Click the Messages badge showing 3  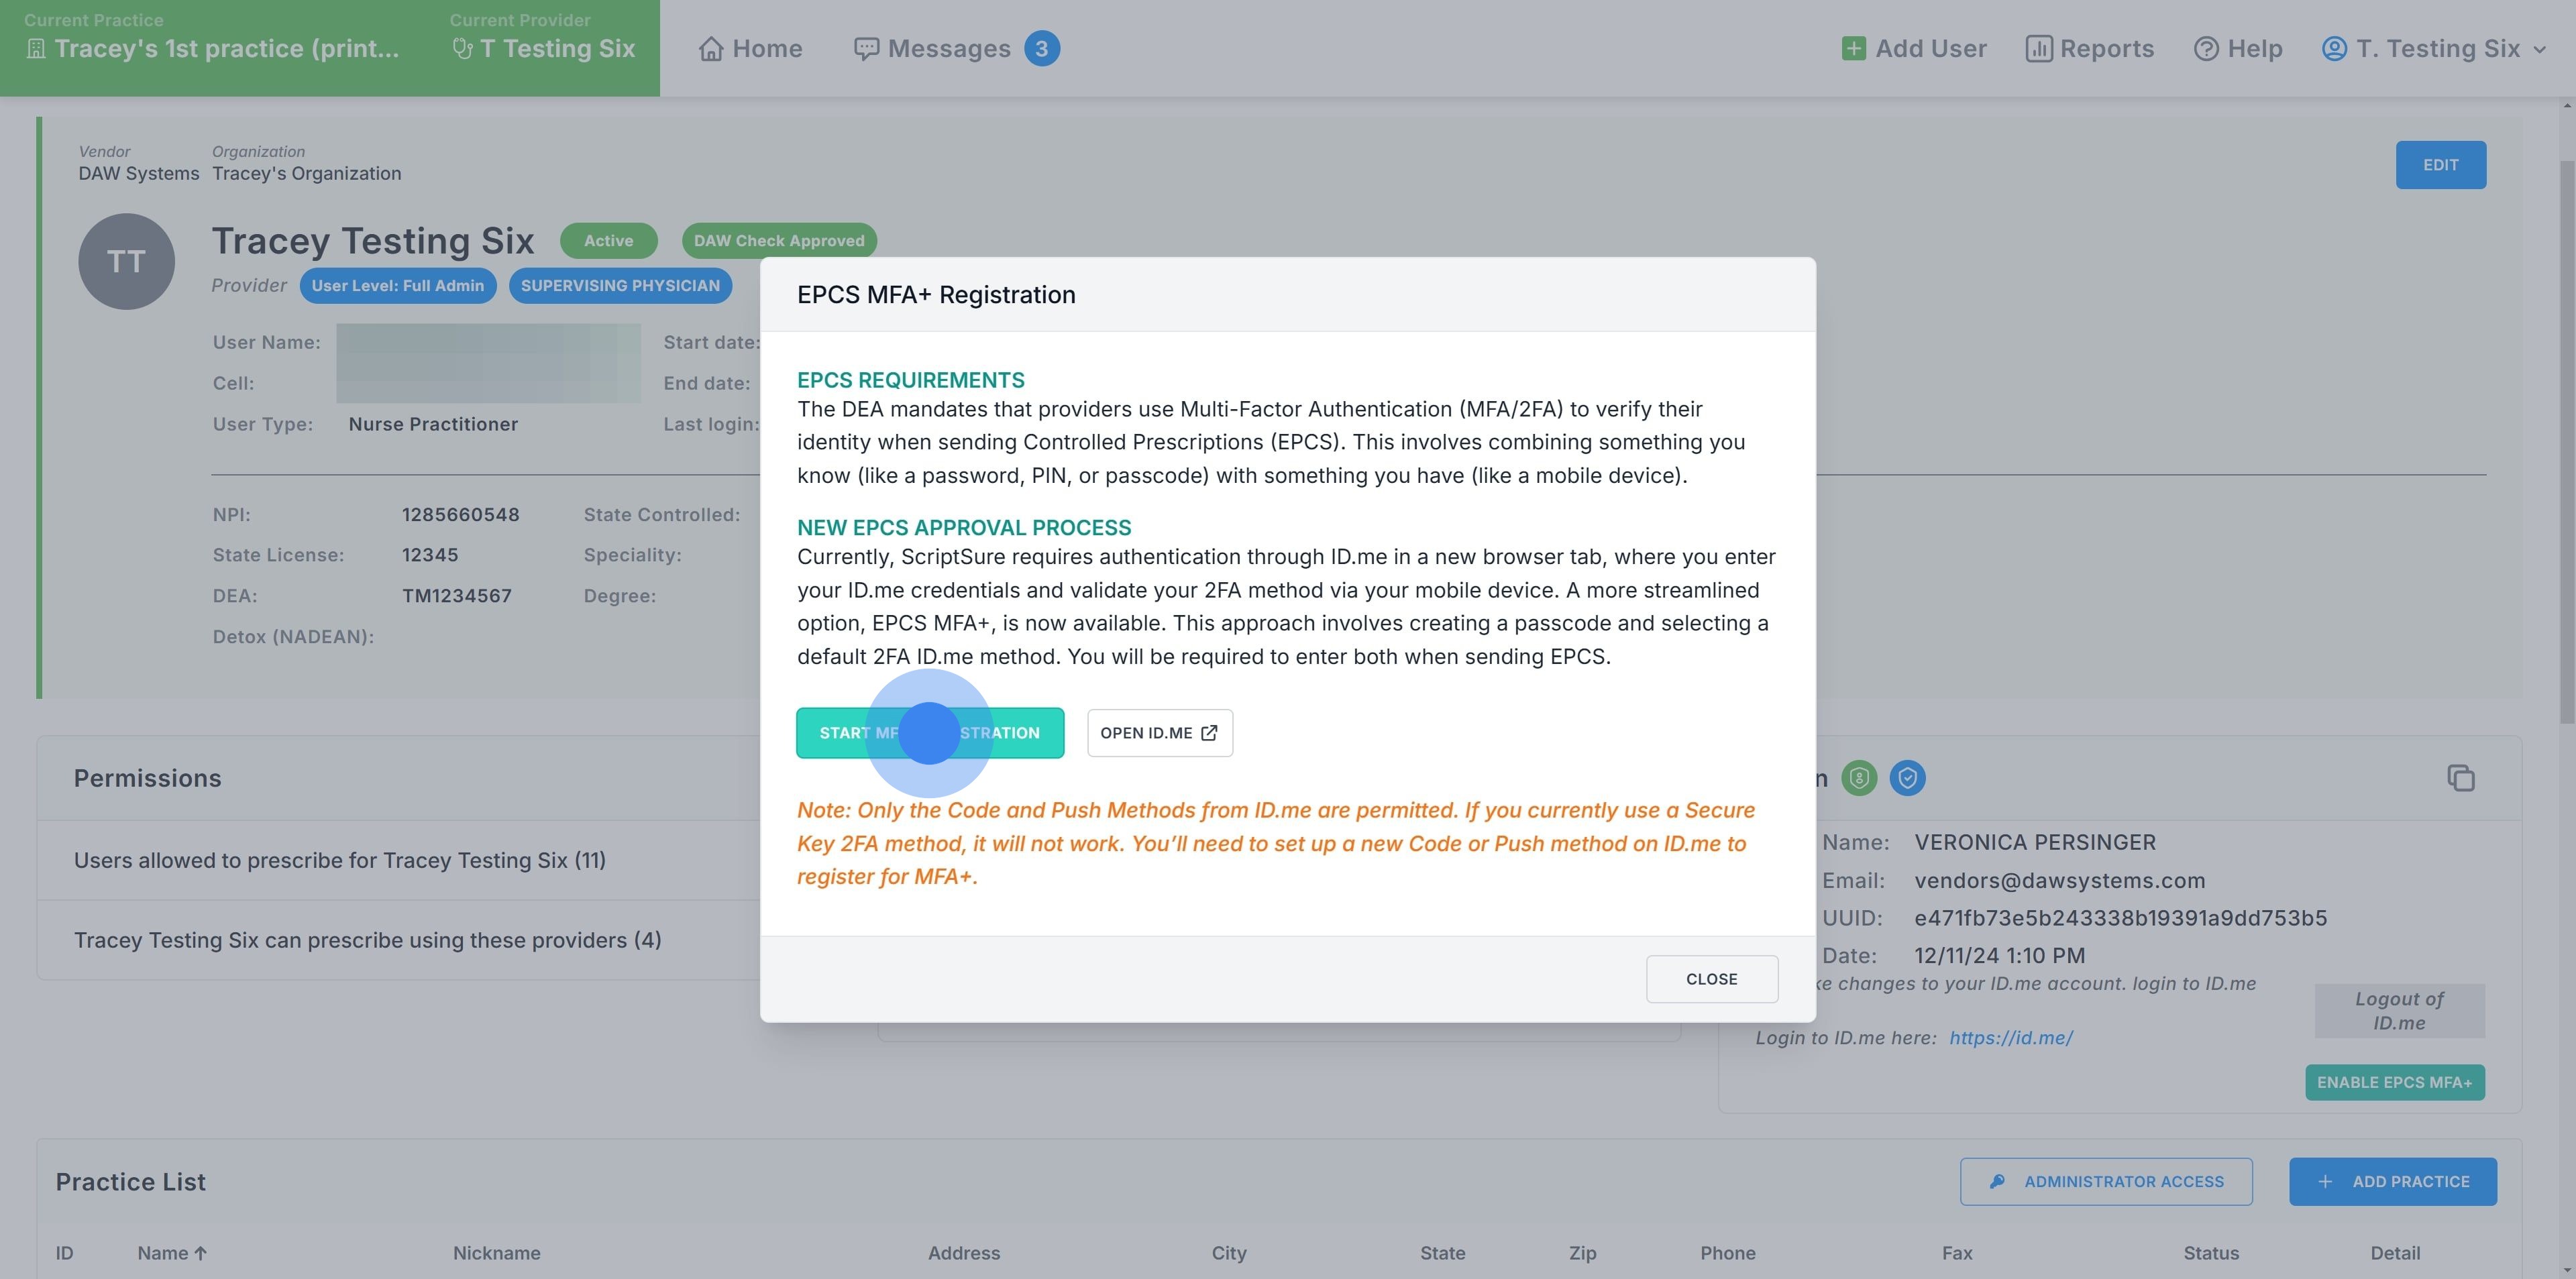1041,48
